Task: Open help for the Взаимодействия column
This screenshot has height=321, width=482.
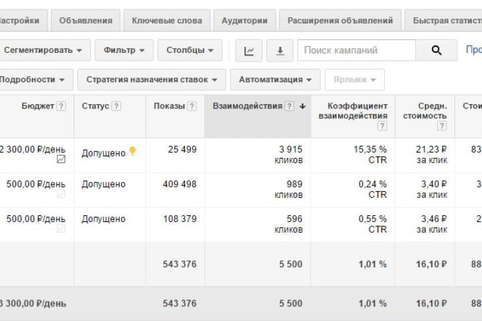Action: 289,106
